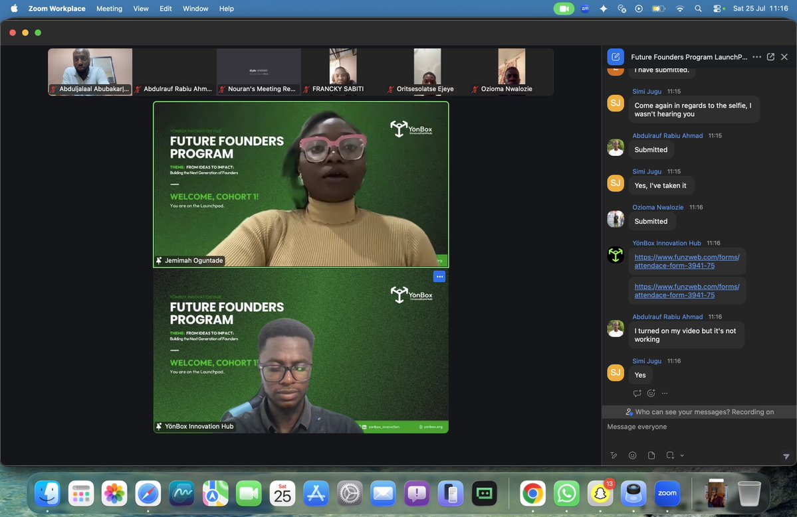Select Oritsesolatse Ejeye's participant thumbnail
This screenshot has width=797, height=517.
coord(427,72)
